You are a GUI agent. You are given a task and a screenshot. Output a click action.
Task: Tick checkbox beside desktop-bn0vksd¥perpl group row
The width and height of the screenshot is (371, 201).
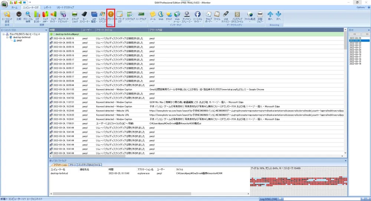click(54, 34)
